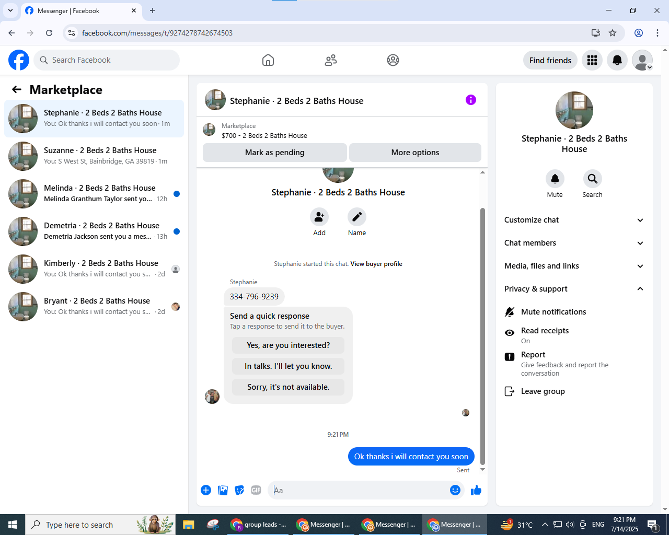Screen dimensions: 669x535
Task: Click Mark as pending button
Action: [275, 153]
